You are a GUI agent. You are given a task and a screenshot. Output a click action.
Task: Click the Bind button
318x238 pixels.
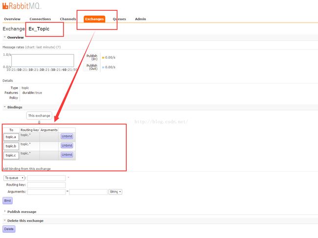coord(7,201)
